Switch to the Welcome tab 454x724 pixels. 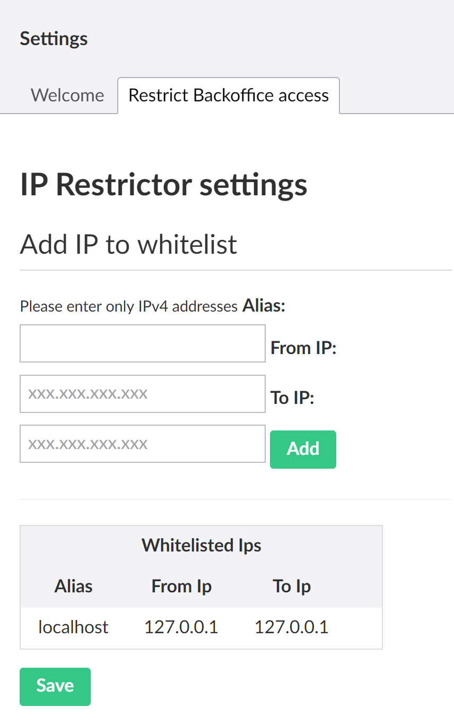(x=67, y=96)
